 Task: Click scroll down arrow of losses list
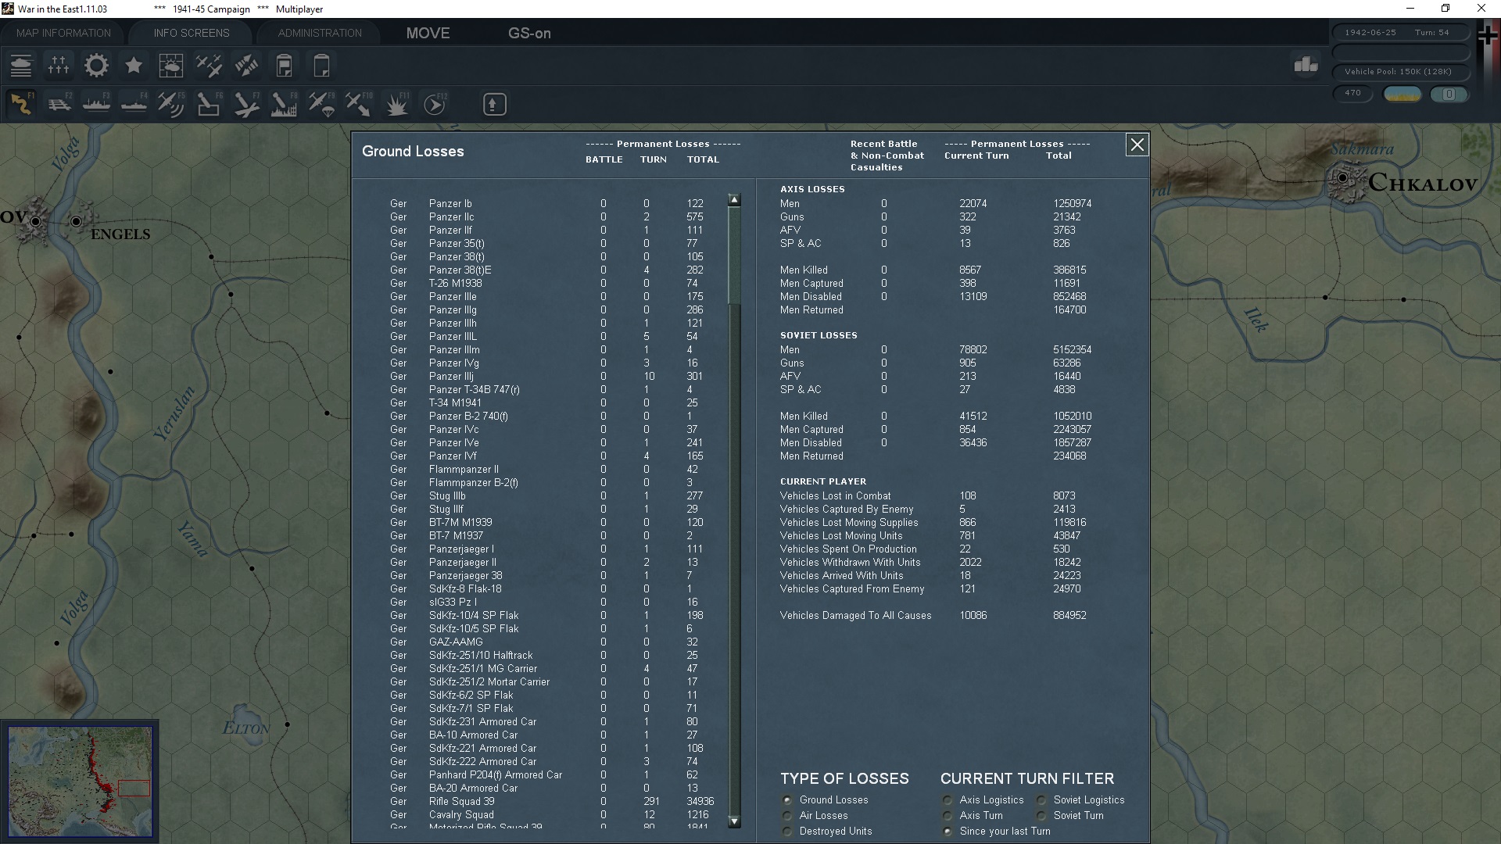(734, 821)
